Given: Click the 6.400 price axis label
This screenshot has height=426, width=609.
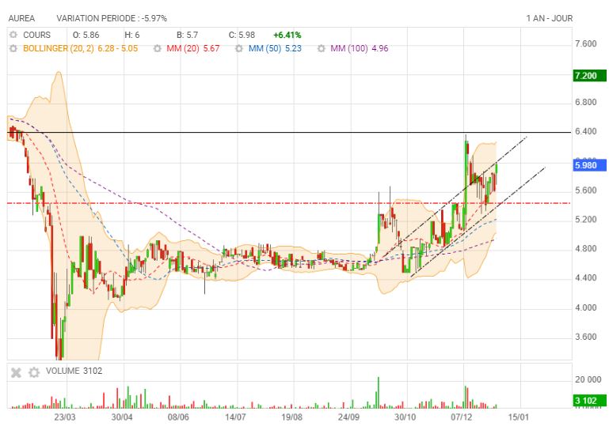Looking at the screenshot, I should point(586,131).
